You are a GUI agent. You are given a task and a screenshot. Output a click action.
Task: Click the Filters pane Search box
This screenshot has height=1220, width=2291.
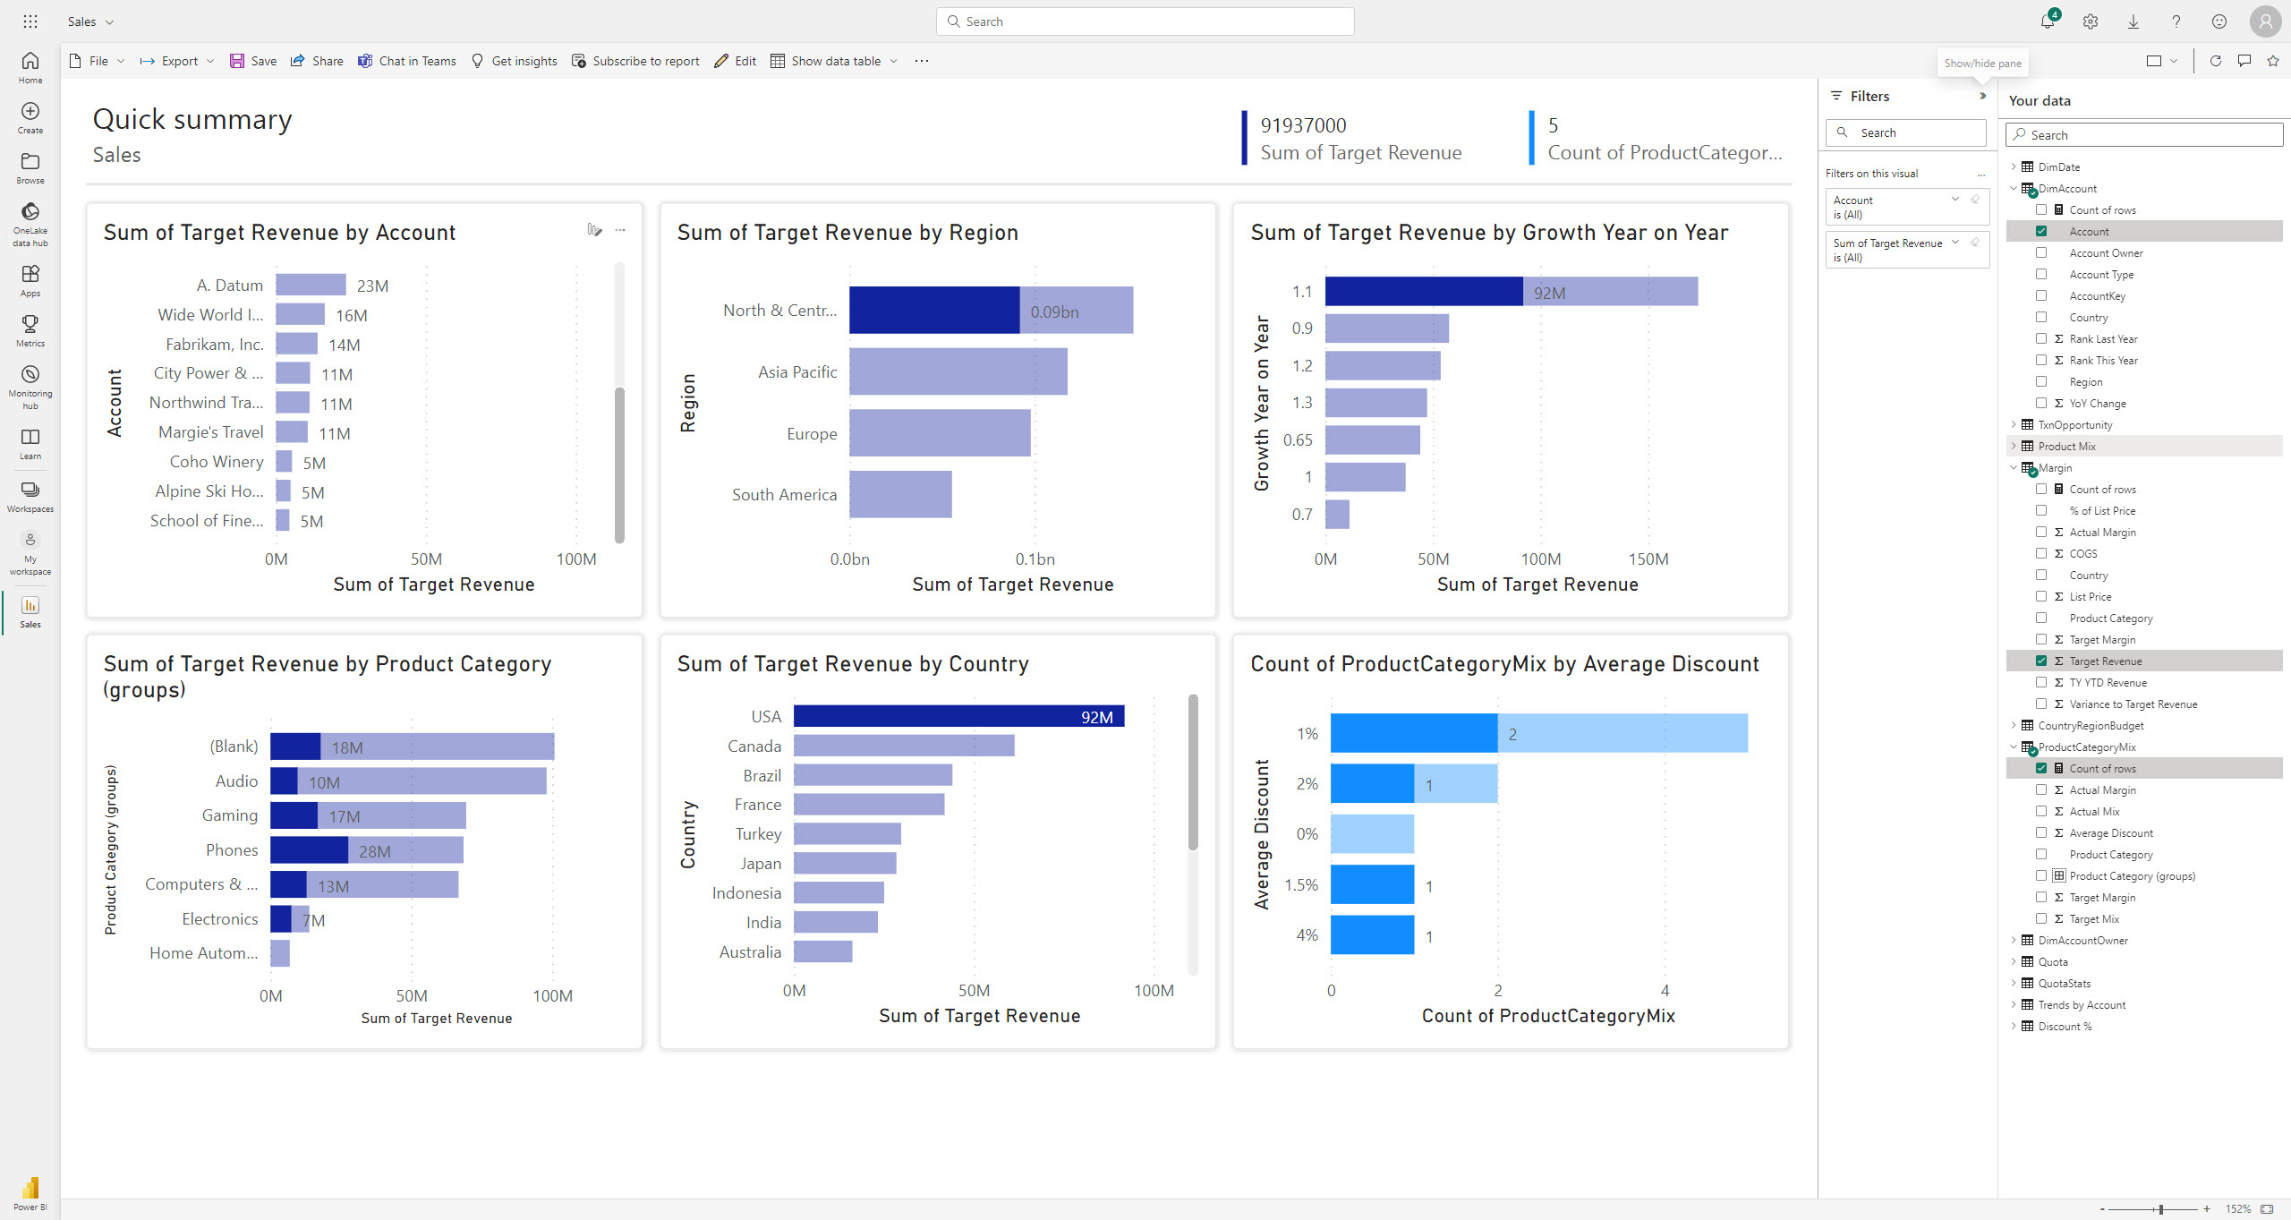1905,132
